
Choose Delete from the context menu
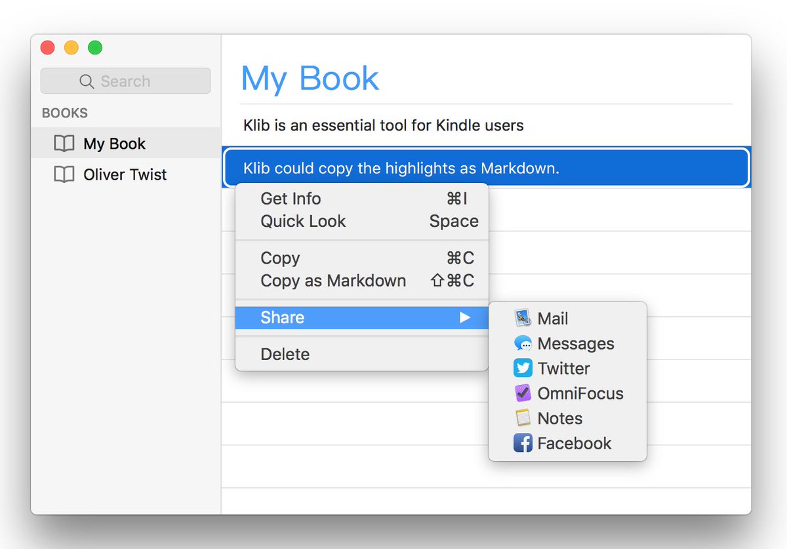pyautogui.click(x=362, y=354)
